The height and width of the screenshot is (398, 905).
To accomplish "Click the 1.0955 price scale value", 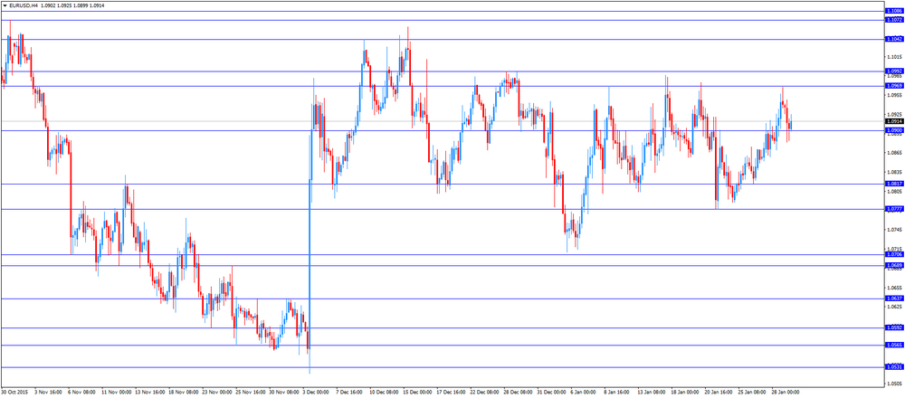I will click(x=894, y=95).
